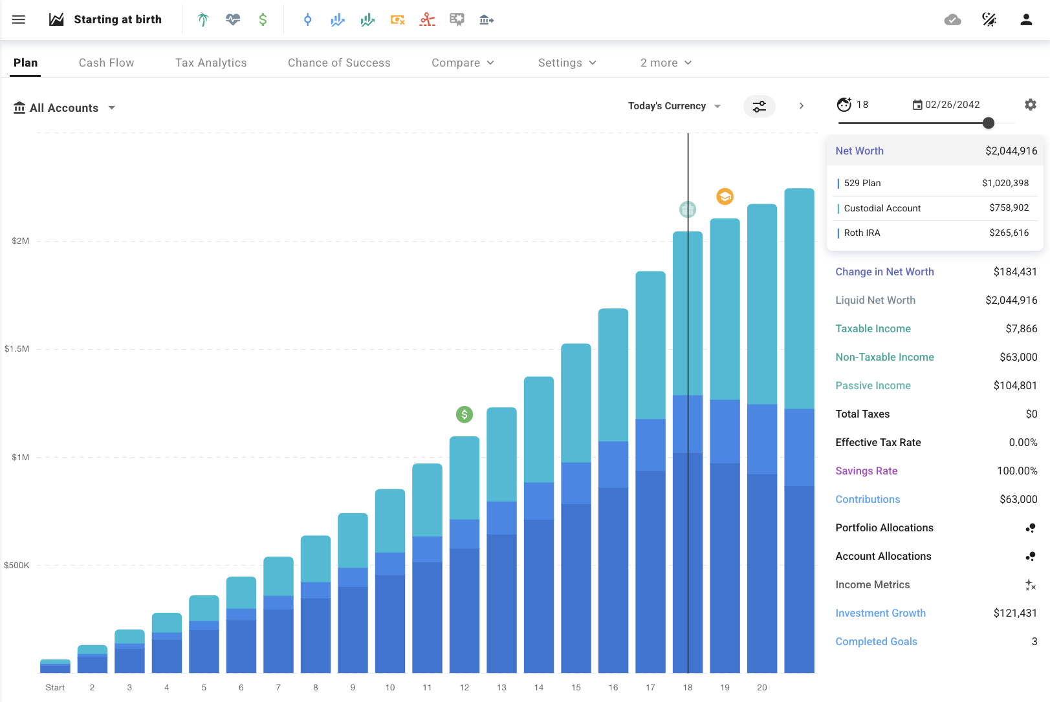Click the Investment Growth link

click(x=880, y=613)
